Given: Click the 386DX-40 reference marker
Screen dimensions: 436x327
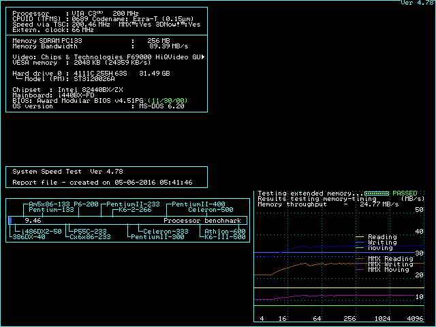Looking at the screenshot, I should point(29,237).
